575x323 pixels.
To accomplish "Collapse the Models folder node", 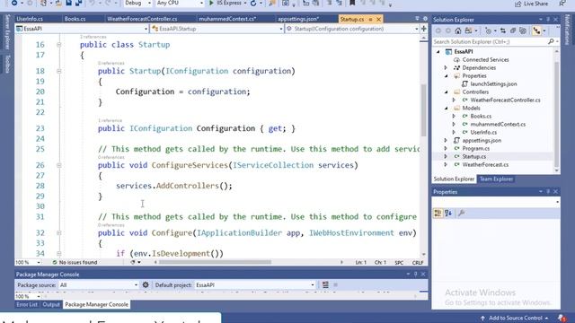I will [x=446, y=108].
